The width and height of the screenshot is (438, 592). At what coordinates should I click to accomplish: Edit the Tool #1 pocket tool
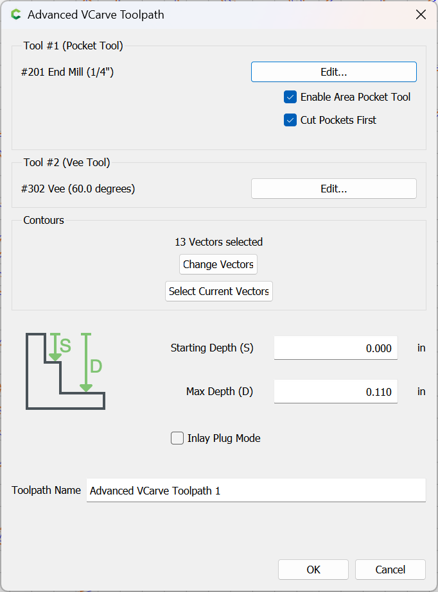(x=333, y=72)
